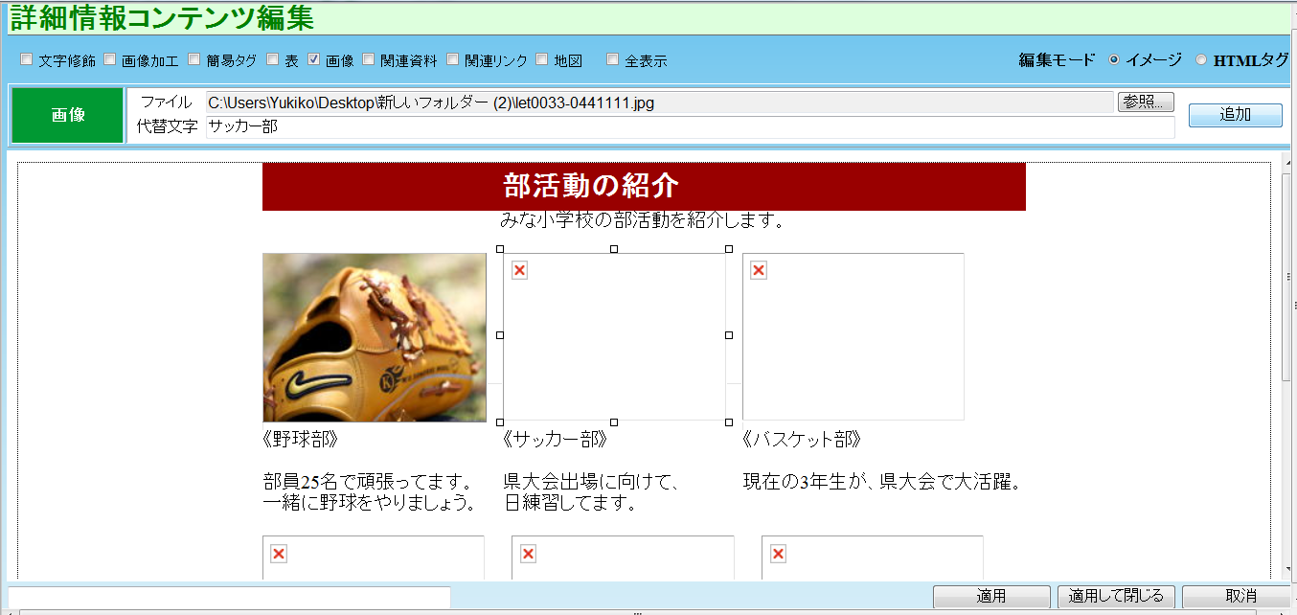Click the 適用 button
This screenshot has height=615, width=1297.
[991, 596]
